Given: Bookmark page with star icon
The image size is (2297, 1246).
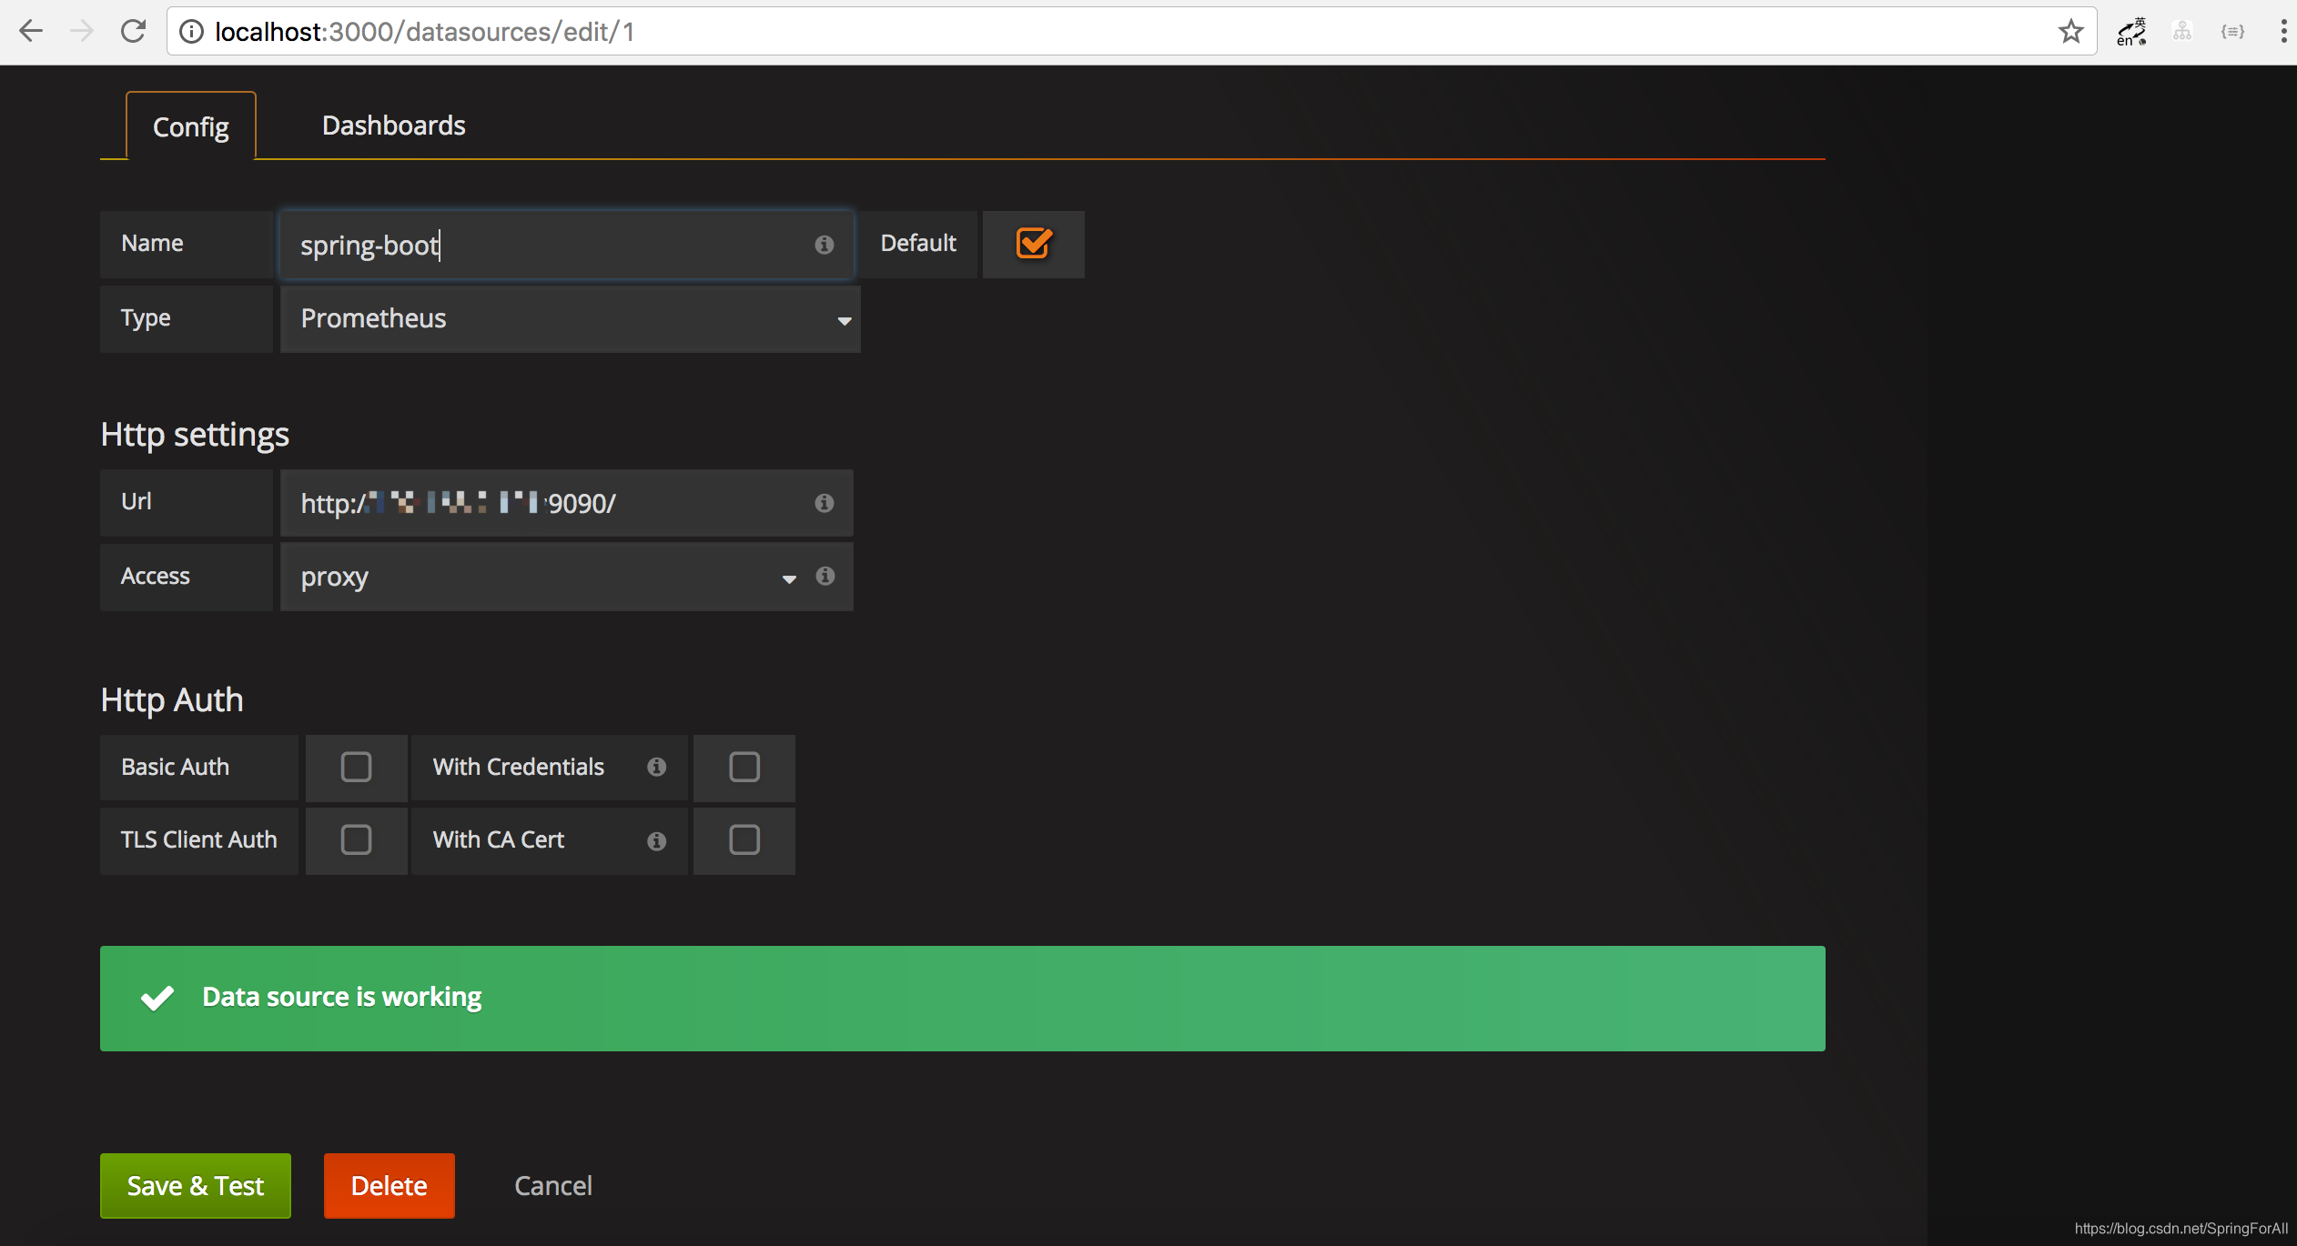Looking at the screenshot, I should [x=2070, y=32].
